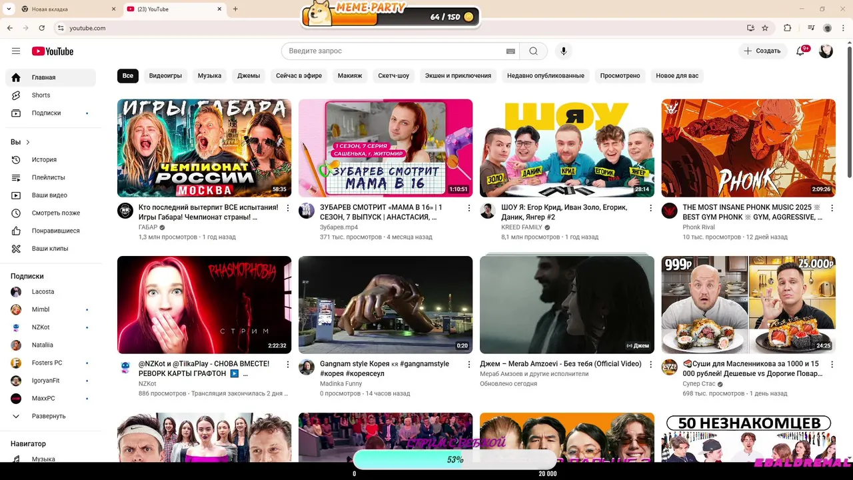Open Phasmophobia стрим thumbnail

point(204,305)
